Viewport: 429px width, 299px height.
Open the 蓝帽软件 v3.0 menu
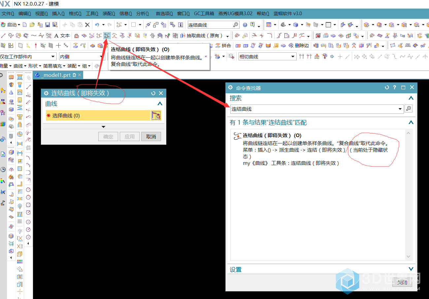288,14
